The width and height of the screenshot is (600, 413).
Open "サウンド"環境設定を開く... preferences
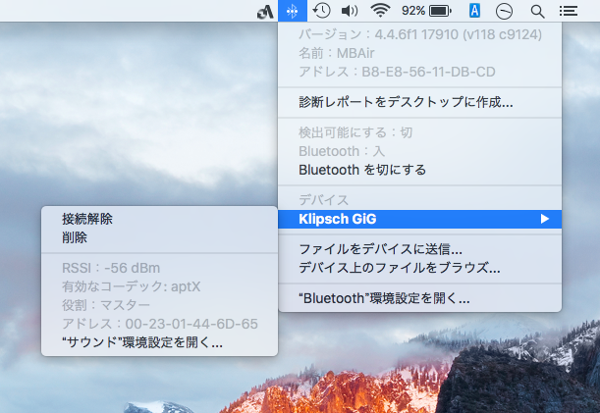142,342
